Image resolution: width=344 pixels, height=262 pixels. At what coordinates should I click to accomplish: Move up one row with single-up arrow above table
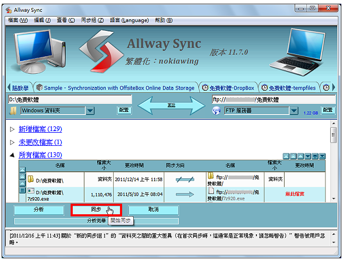tap(300, 156)
